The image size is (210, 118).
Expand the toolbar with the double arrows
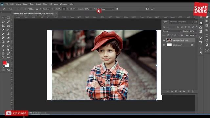(2, 12)
